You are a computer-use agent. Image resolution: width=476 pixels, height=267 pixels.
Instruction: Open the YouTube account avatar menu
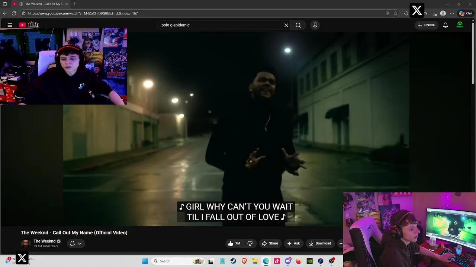[x=460, y=25]
